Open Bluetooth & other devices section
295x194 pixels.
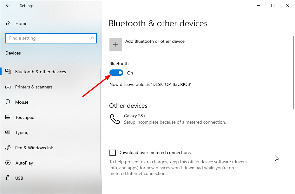41,72
